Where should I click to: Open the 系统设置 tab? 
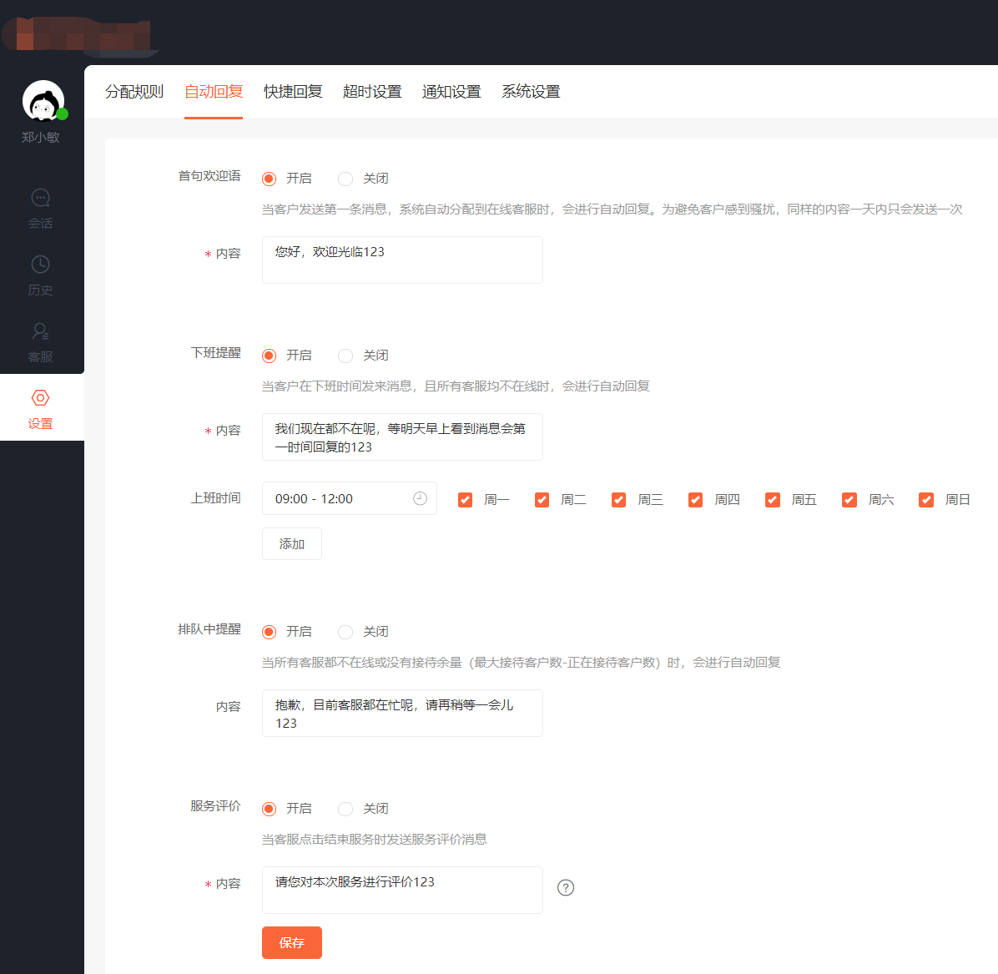(x=531, y=92)
